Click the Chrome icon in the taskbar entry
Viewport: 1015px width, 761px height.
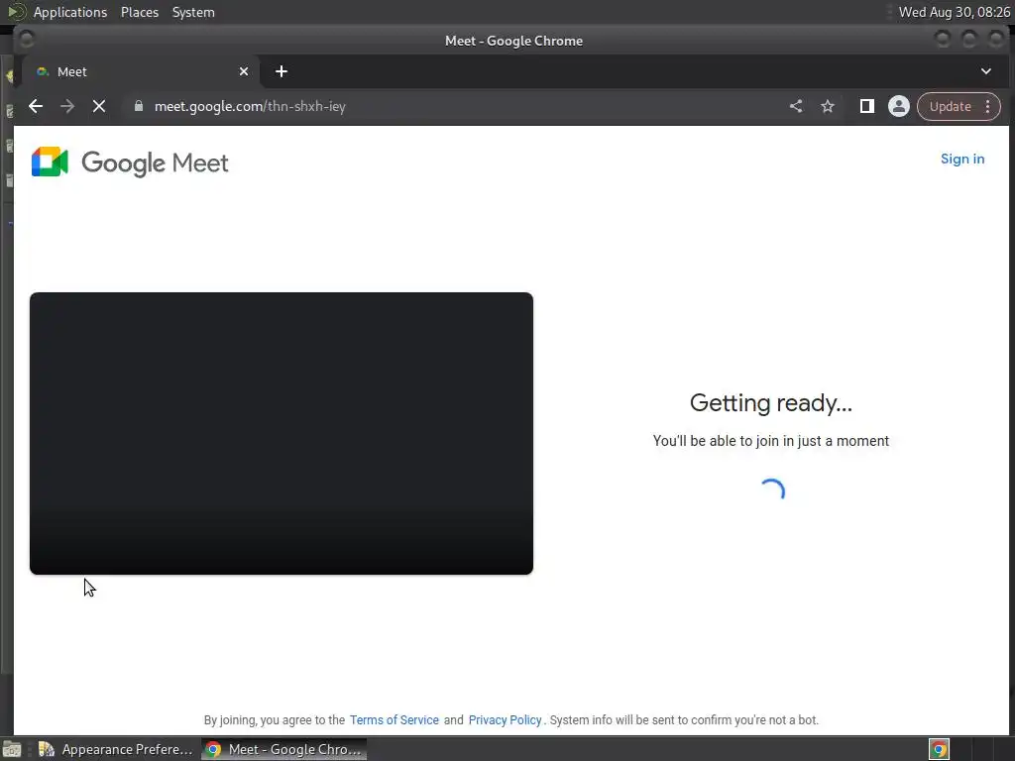[x=213, y=749]
